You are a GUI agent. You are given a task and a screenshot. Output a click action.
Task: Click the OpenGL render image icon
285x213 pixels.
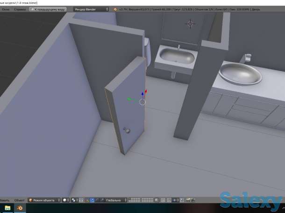[188, 200]
